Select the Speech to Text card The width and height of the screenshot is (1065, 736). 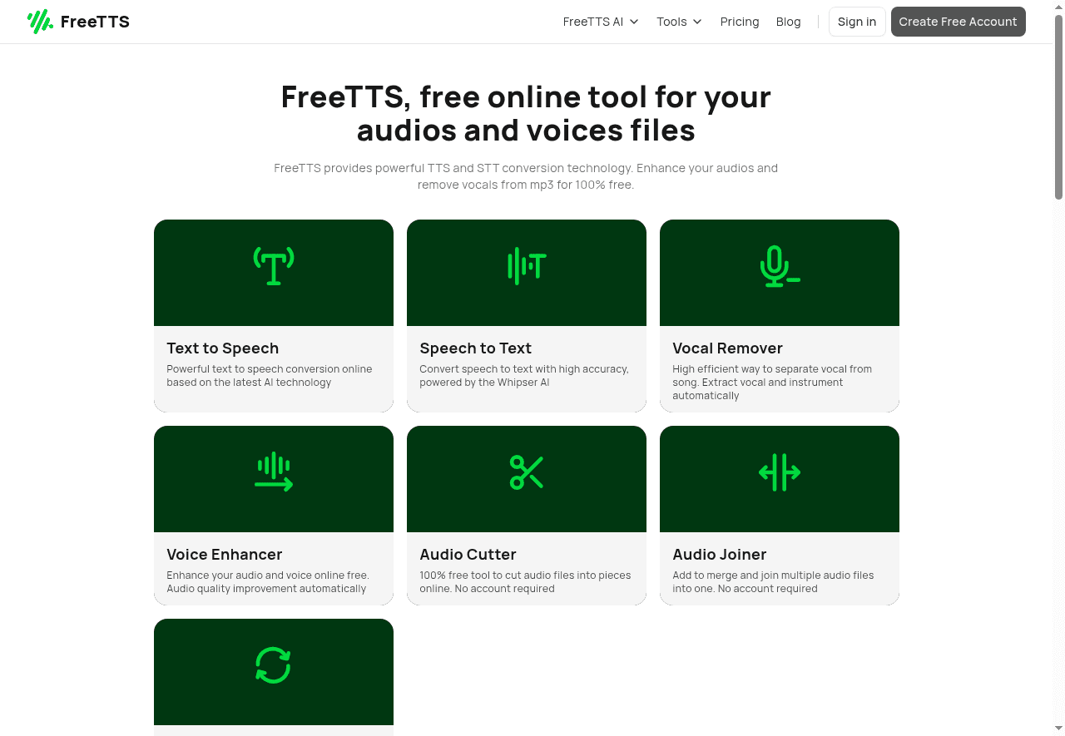(526, 316)
